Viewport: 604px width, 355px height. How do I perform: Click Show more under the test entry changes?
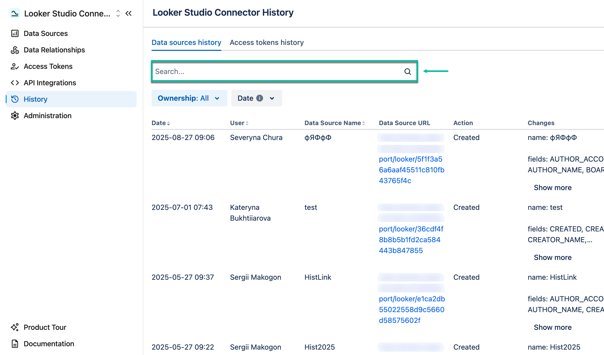tap(553, 257)
